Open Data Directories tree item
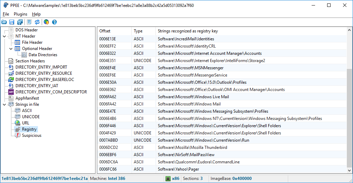The image size is (353, 183). coord(43,55)
